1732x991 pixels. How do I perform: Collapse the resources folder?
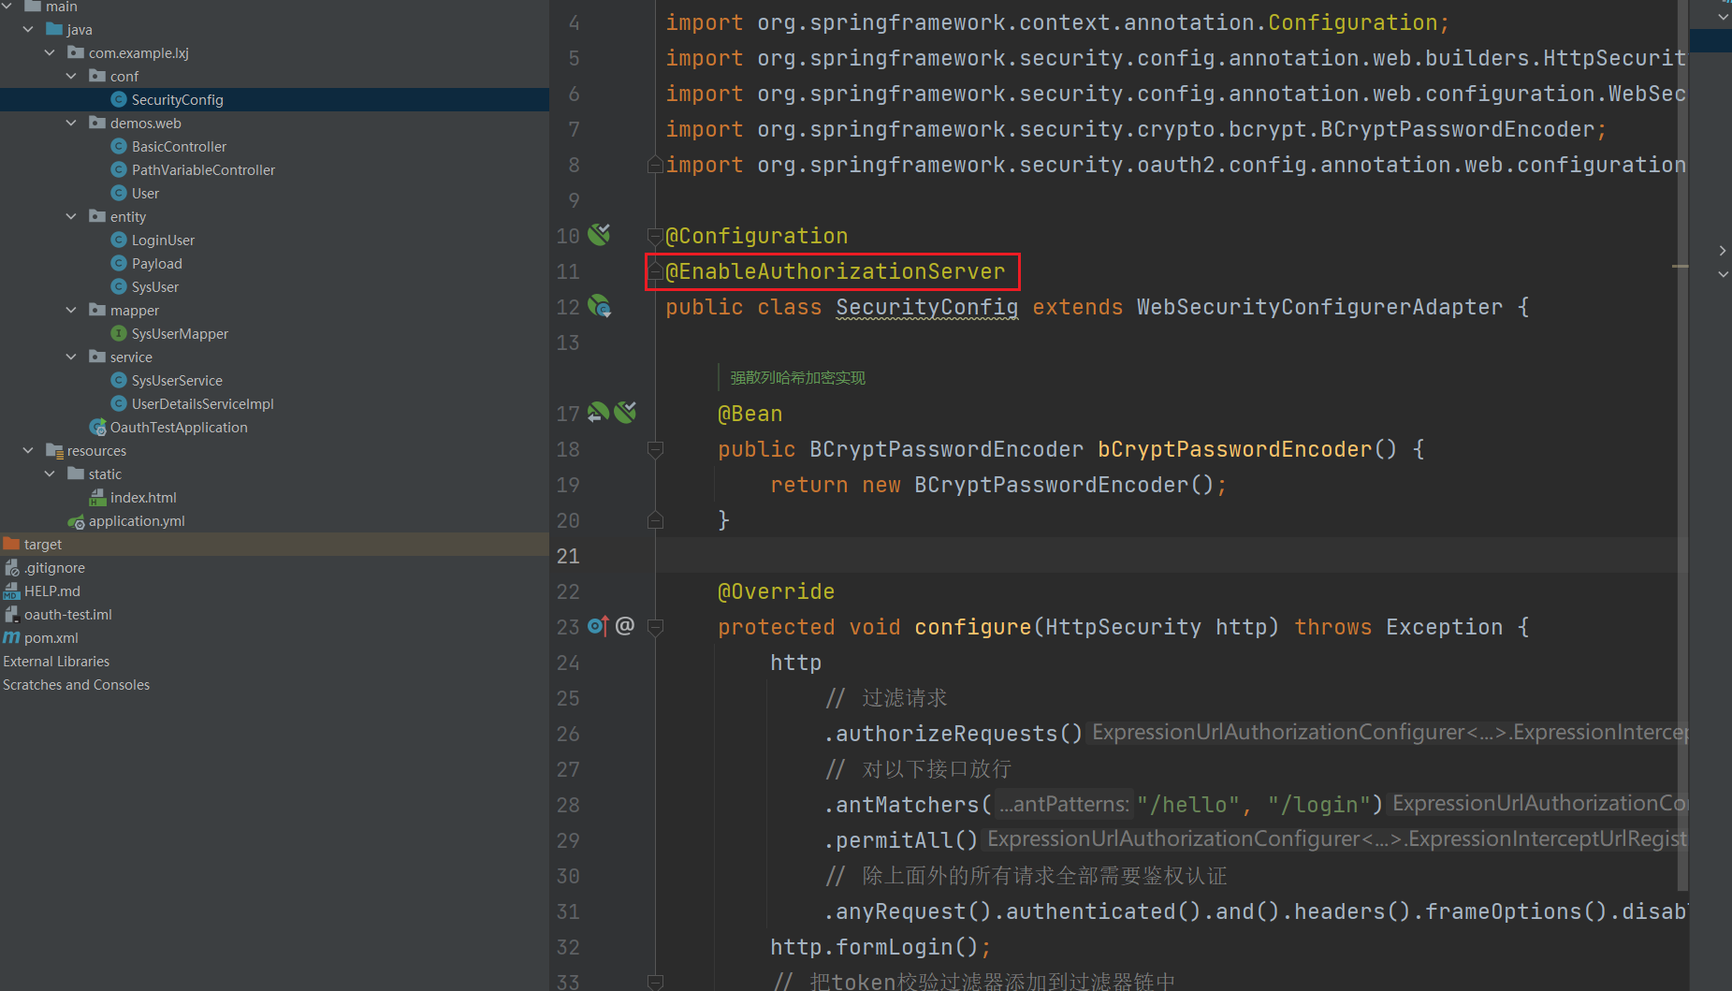[28, 450]
